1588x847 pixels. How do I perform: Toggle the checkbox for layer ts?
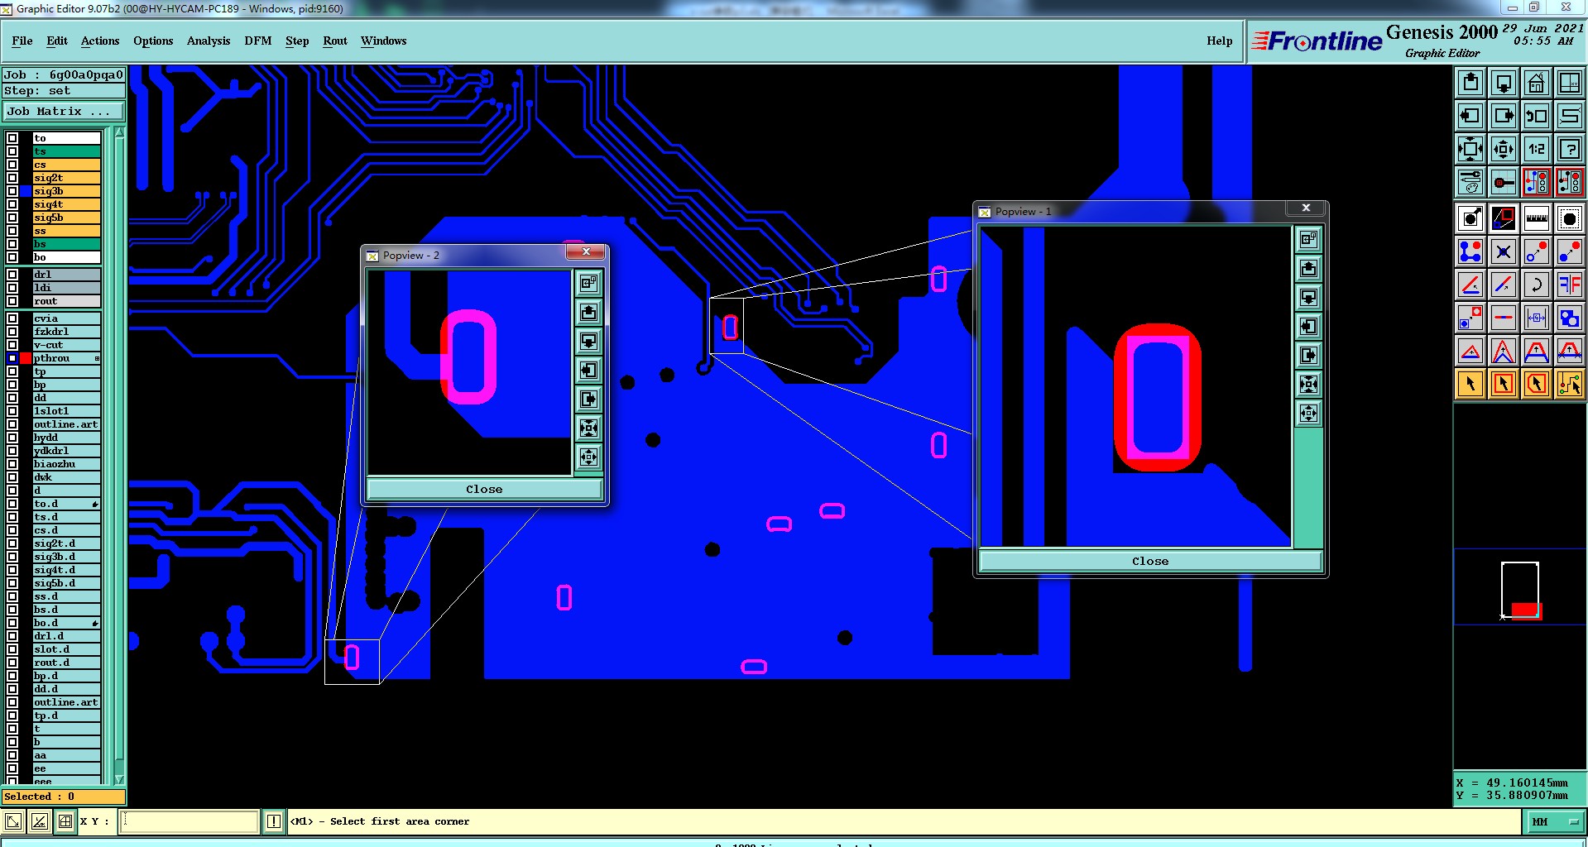point(12,151)
